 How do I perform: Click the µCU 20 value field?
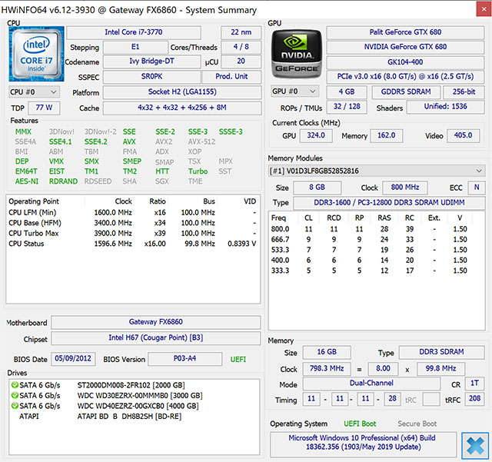241,61
